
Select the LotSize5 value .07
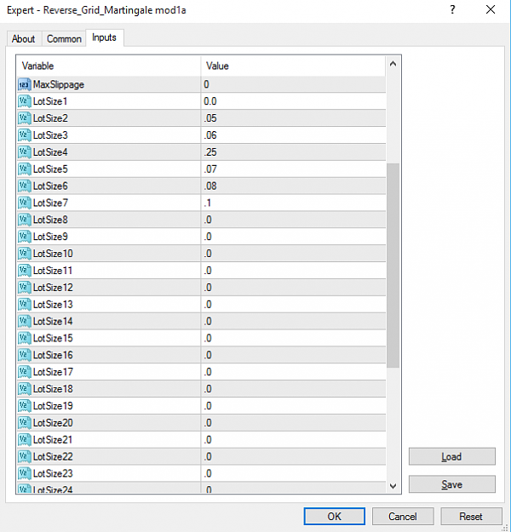(x=293, y=169)
